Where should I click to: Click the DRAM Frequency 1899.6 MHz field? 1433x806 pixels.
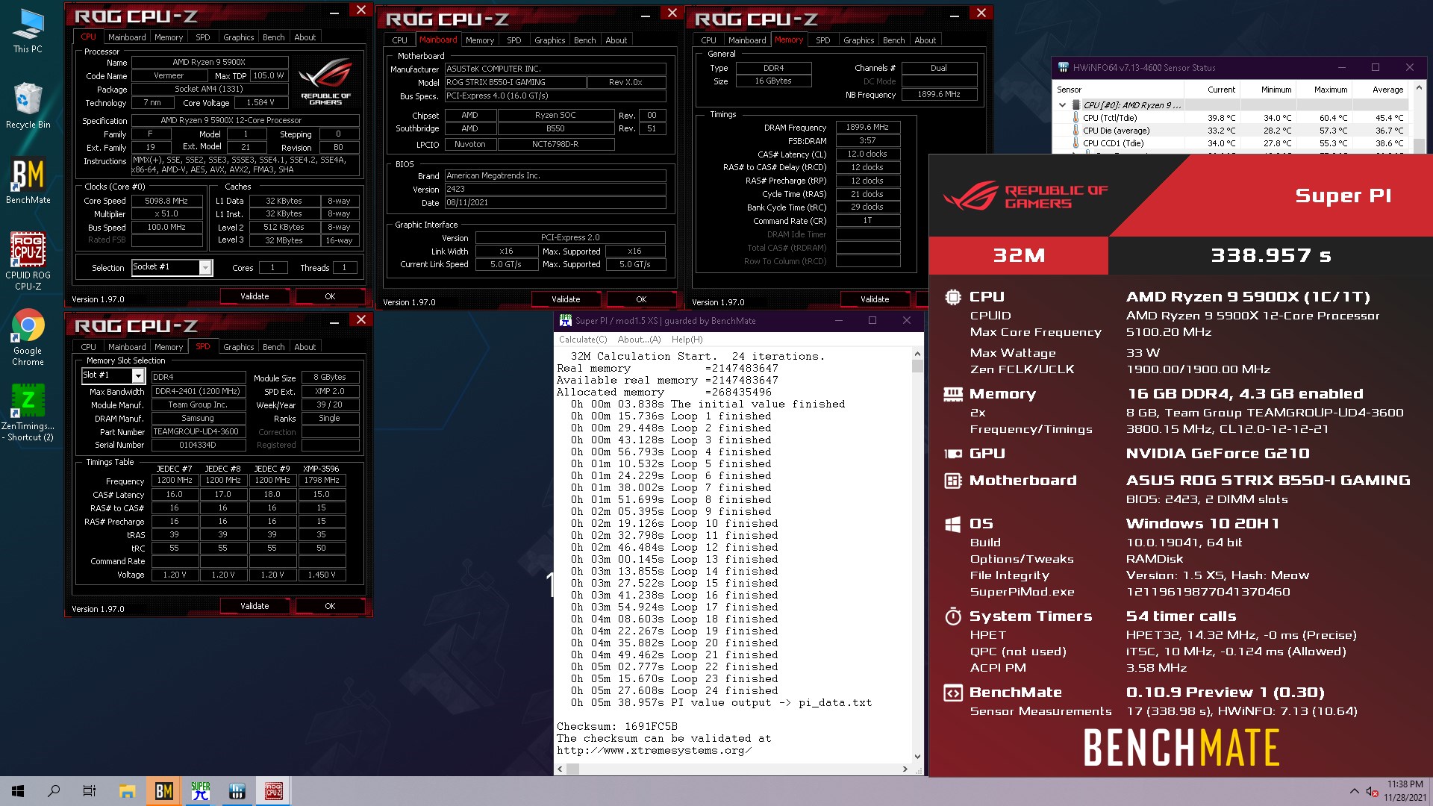pos(867,128)
